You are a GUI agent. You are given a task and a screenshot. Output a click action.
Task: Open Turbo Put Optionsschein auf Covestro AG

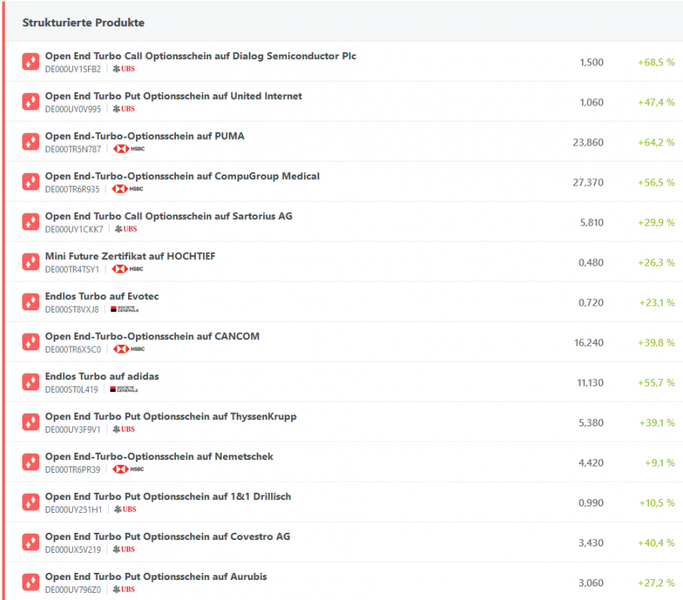pos(167,536)
